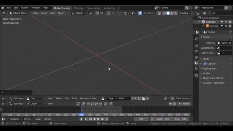
Task: Open the World properties tab
Action: (x=196, y=69)
